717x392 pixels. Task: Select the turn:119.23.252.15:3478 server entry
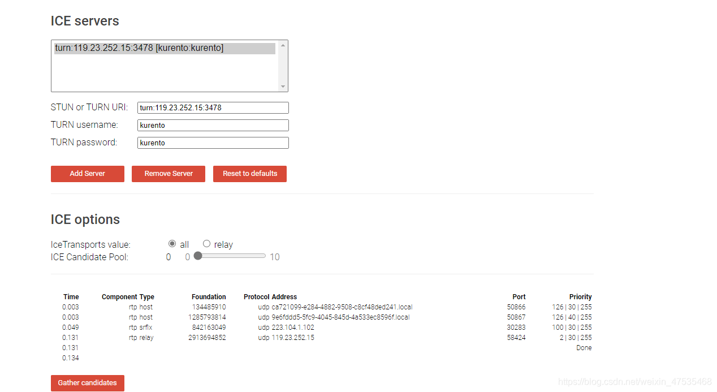165,48
